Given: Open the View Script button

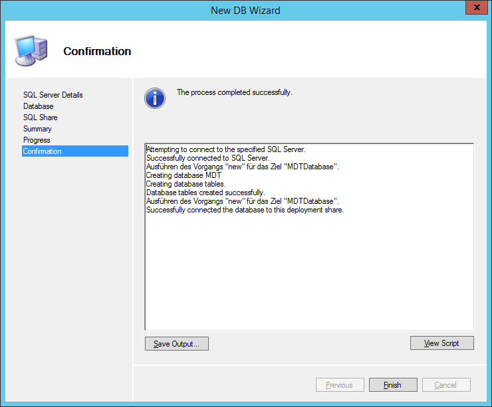Looking at the screenshot, I should coord(442,343).
